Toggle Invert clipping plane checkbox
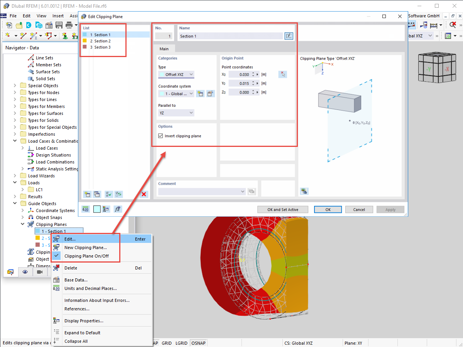This screenshot has width=463, height=347. coord(161,136)
